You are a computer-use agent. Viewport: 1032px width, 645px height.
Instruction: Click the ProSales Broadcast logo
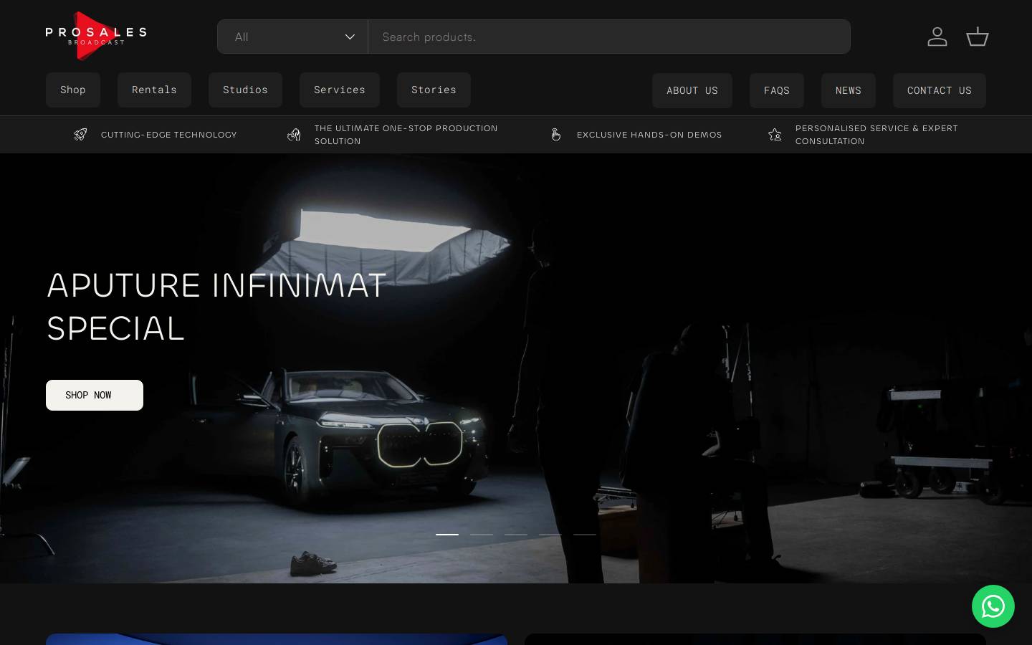click(x=96, y=36)
